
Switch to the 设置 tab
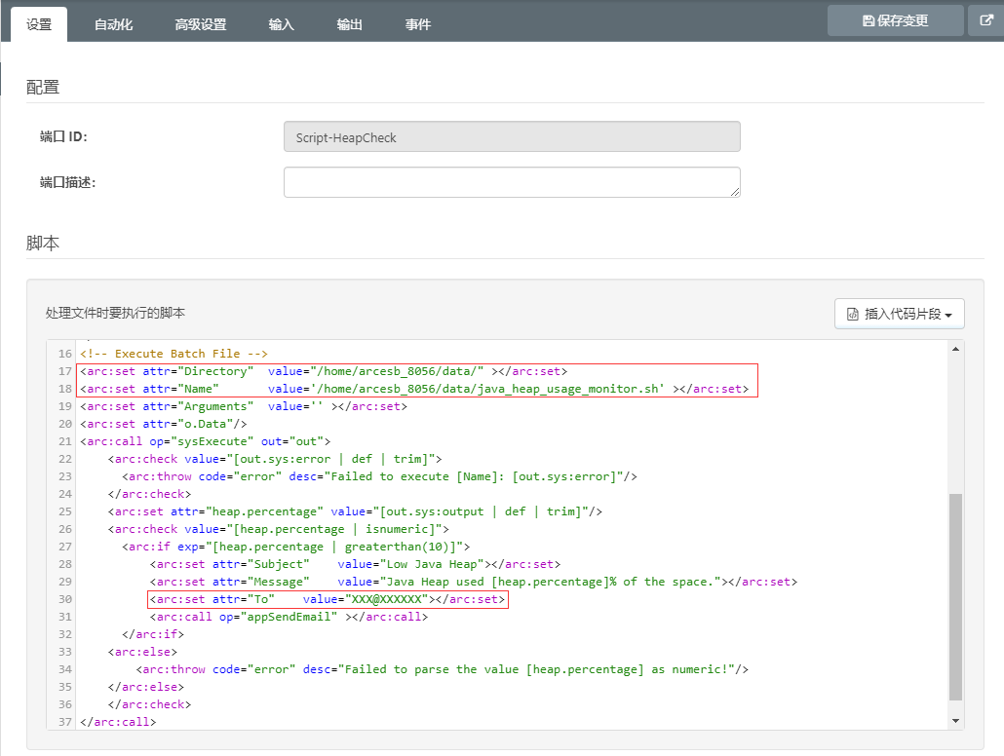pyautogui.click(x=39, y=24)
